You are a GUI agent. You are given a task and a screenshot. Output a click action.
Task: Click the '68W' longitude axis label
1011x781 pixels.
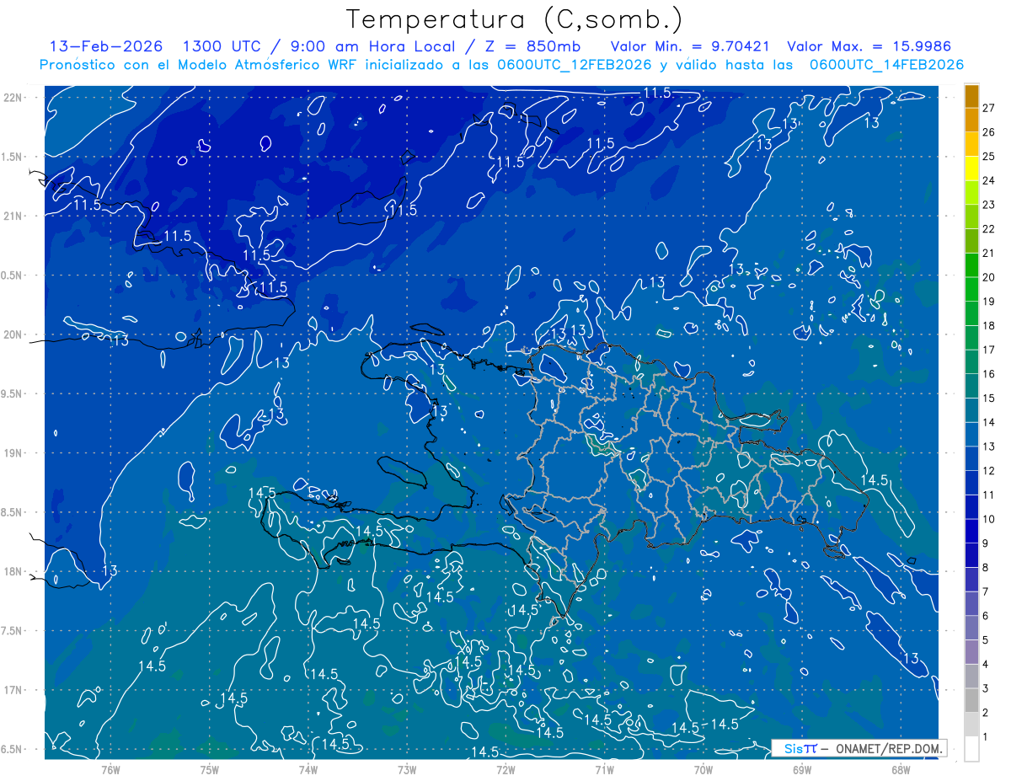click(900, 769)
